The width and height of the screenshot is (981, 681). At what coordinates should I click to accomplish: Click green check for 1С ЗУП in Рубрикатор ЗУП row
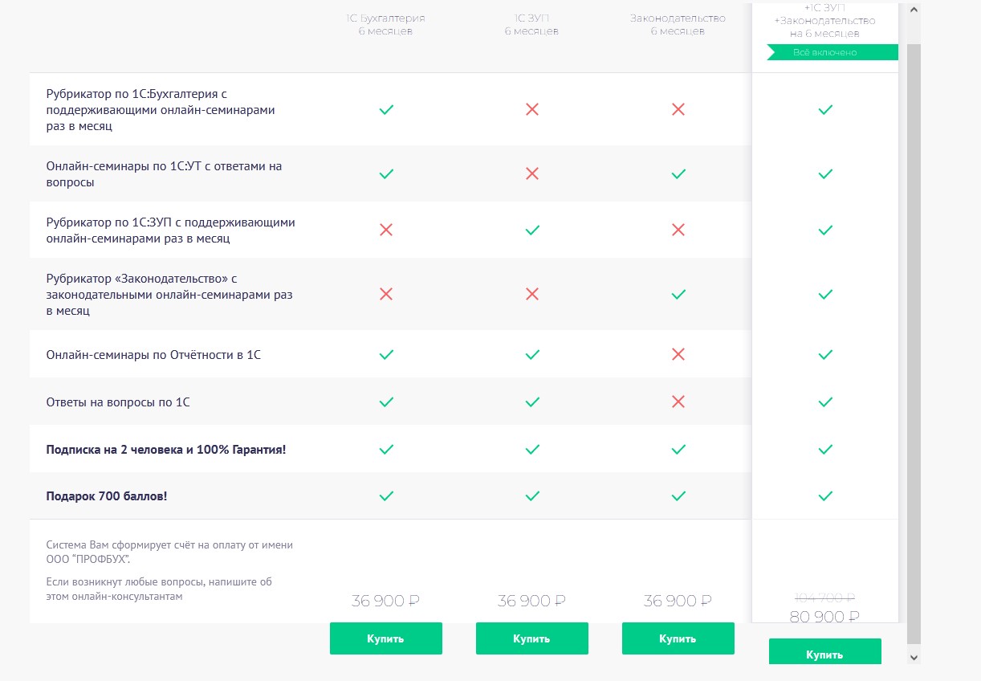pyautogui.click(x=531, y=230)
